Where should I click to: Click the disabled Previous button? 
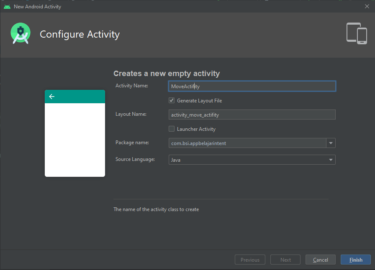coord(250,260)
